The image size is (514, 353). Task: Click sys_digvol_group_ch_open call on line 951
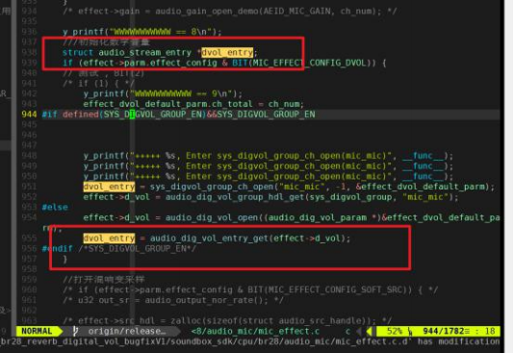click(212, 187)
